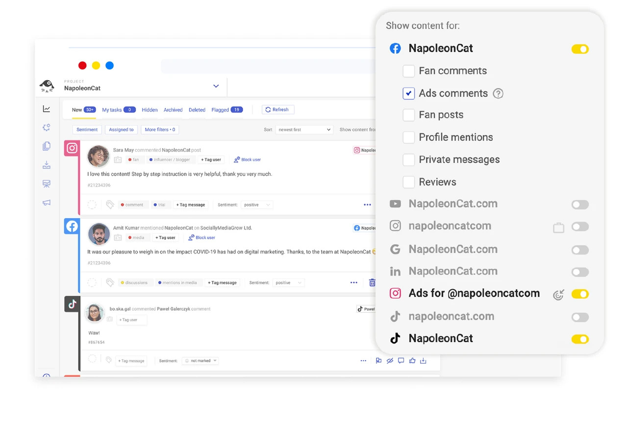Hide the TikTok comment with the crossed-eye icon
Image resolution: width=628 pixels, height=435 pixels.
click(390, 361)
